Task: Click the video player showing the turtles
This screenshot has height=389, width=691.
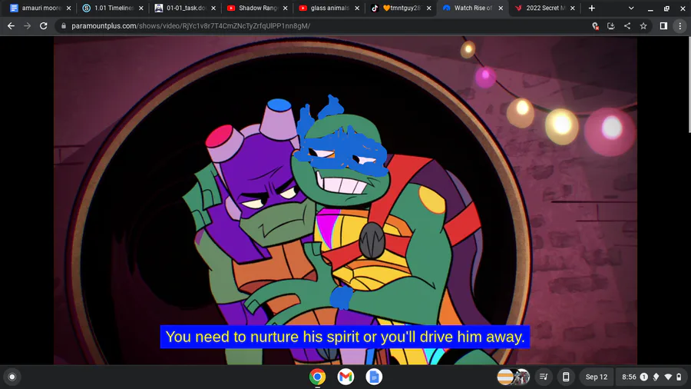Action: pos(345,200)
